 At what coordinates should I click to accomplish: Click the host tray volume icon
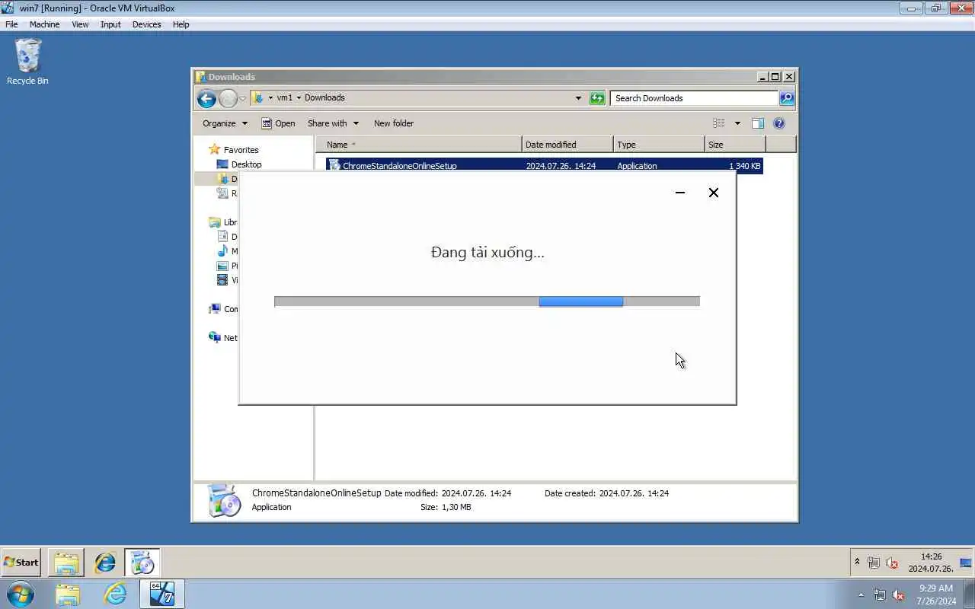pos(898,595)
